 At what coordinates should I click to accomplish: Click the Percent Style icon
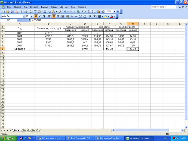[72, 16]
